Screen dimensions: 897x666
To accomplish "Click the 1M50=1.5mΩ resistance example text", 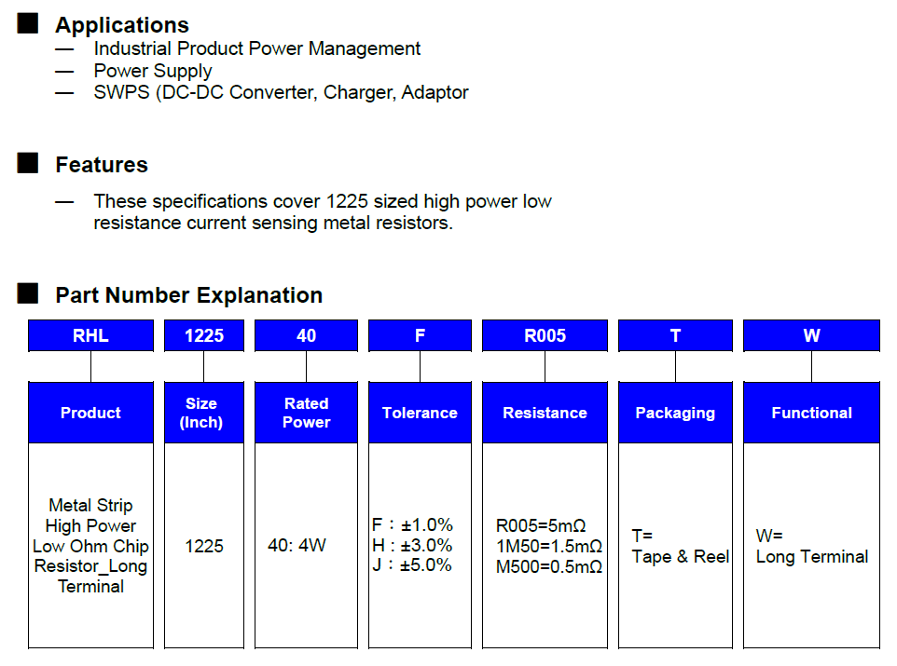I will click(548, 546).
